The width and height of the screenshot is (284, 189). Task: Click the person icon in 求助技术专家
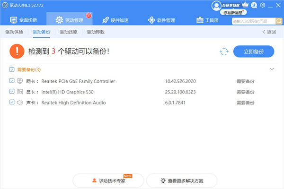click(94, 180)
